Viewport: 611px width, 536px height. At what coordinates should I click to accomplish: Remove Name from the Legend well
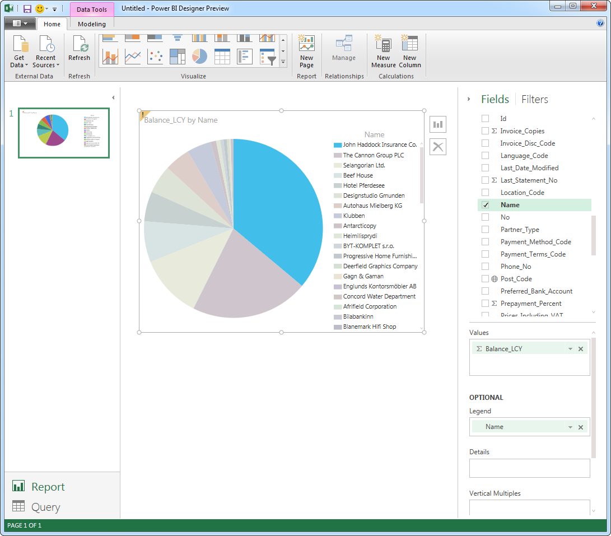tap(581, 427)
